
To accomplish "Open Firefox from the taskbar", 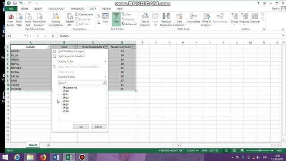I will (x=43, y=157).
